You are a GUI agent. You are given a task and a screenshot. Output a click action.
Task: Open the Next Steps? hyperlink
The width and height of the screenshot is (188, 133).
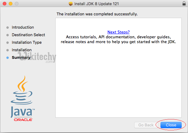click(x=118, y=32)
